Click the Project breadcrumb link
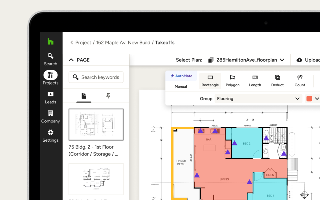Screen dimensions: 320x200 pyautogui.click(x=83, y=42)
